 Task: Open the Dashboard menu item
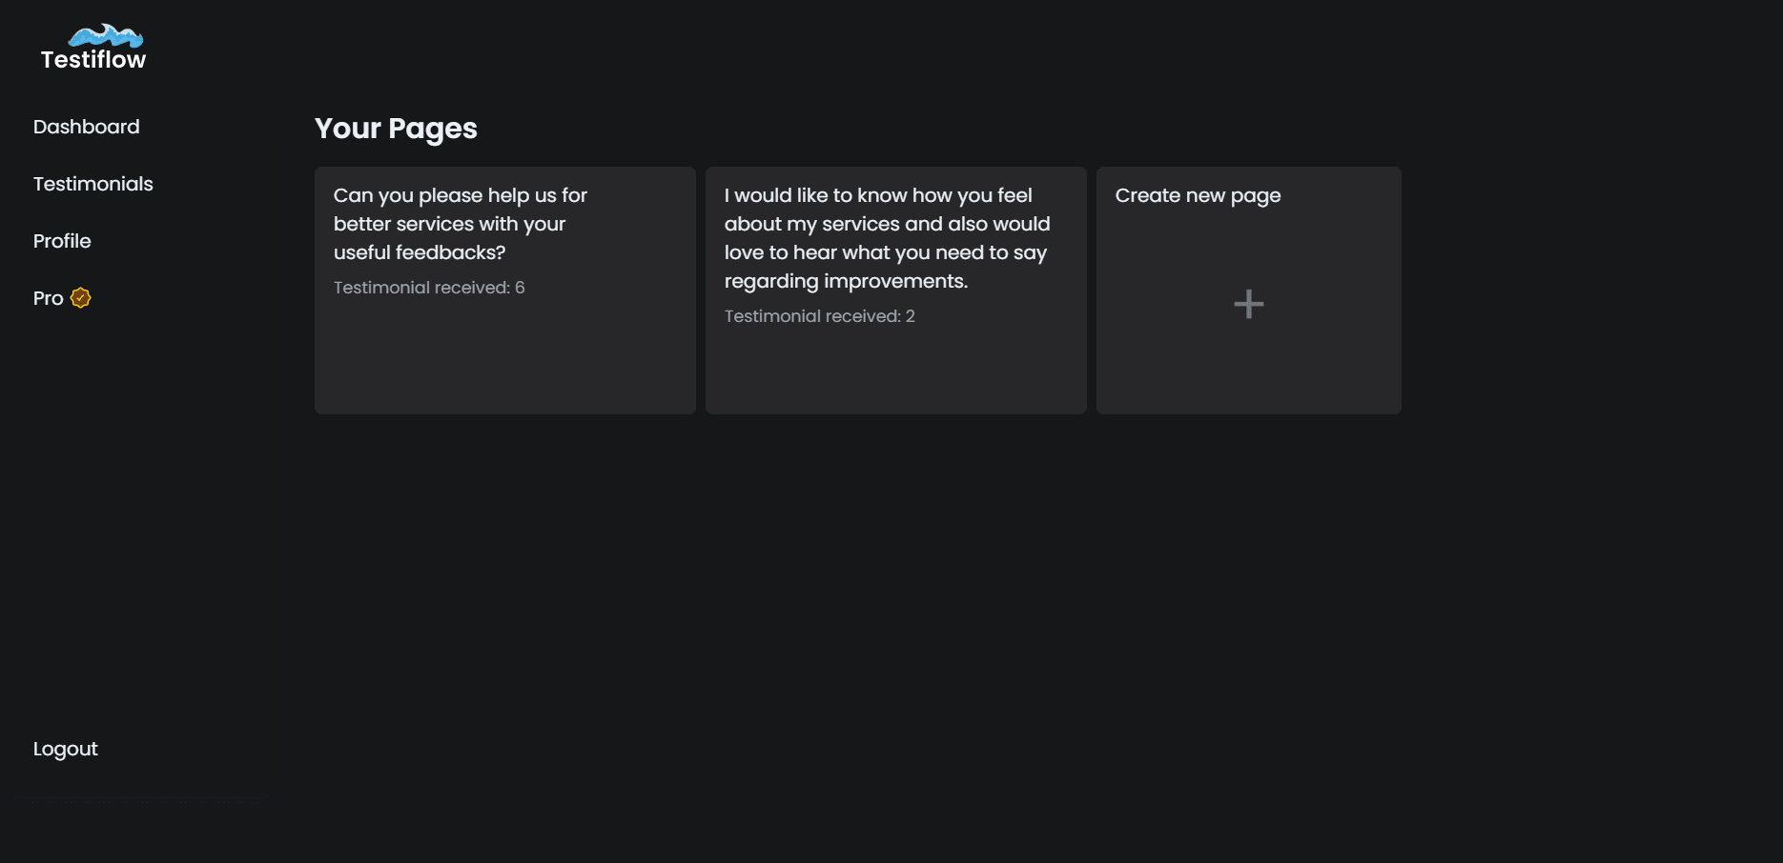[x=86, y=127]
